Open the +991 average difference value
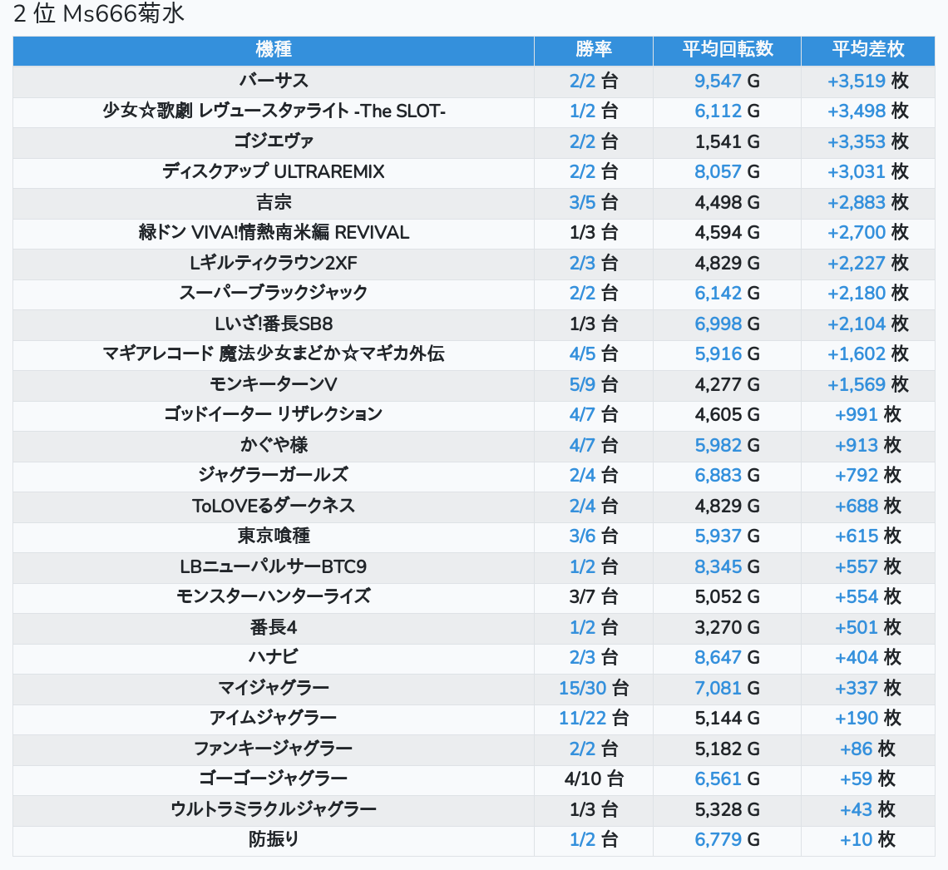This screenshot has width=948, height=870. 856,415
